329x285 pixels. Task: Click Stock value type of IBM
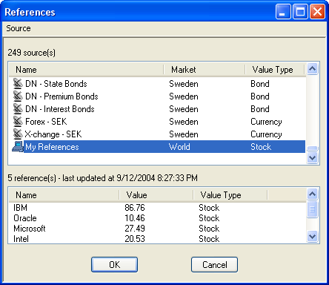click(x=209, y=208)
